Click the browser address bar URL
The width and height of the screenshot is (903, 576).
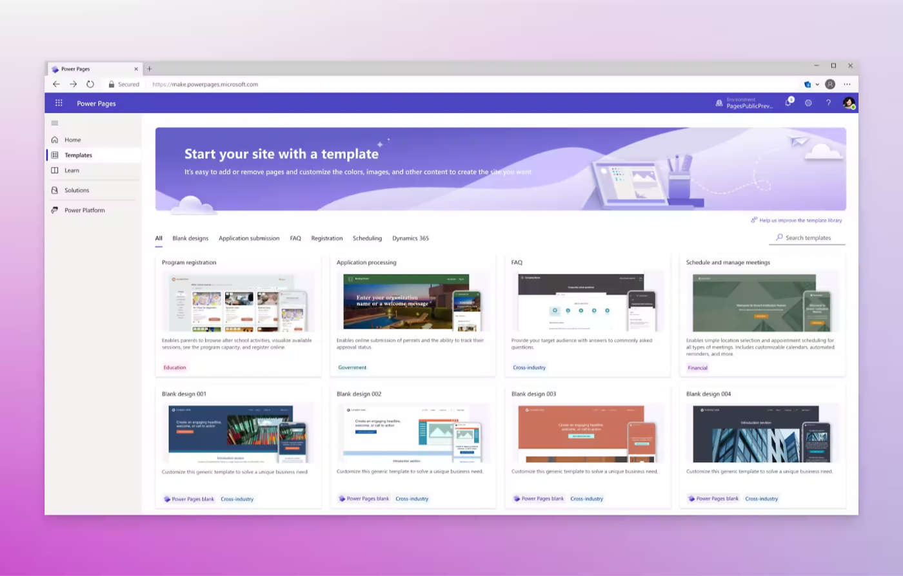tap(205, 84)
